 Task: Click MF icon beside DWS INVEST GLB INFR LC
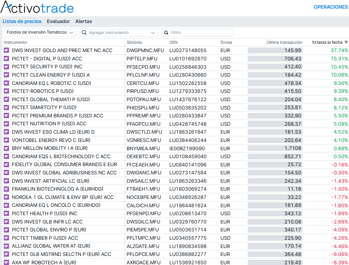(6, 222)
